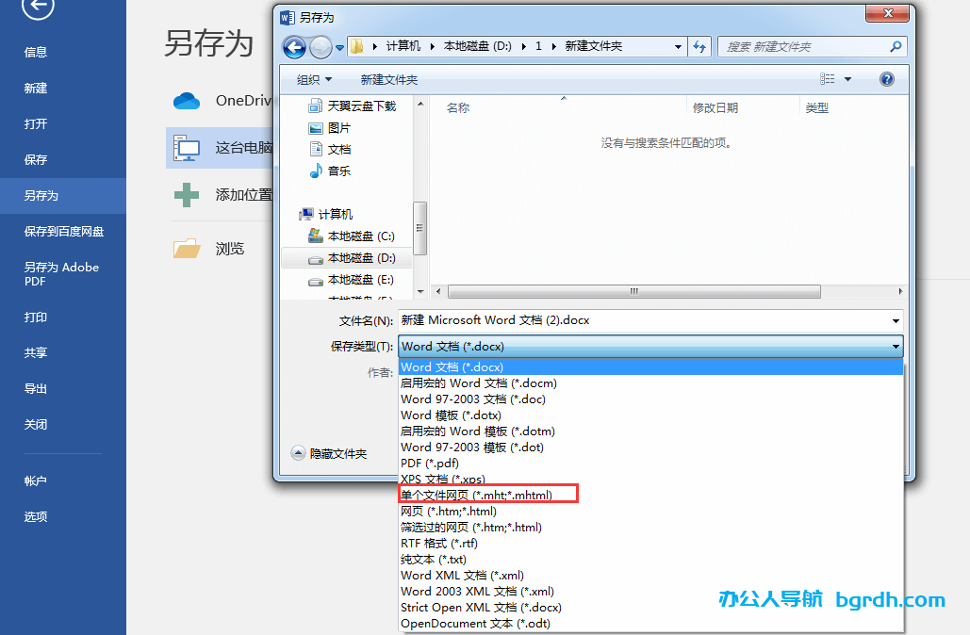Open the 共享 backstage tab
This screenshot has width=970, height=635.
tap(36, 353)
